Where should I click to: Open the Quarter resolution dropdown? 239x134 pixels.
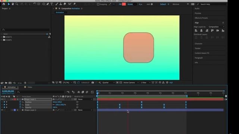108,83
